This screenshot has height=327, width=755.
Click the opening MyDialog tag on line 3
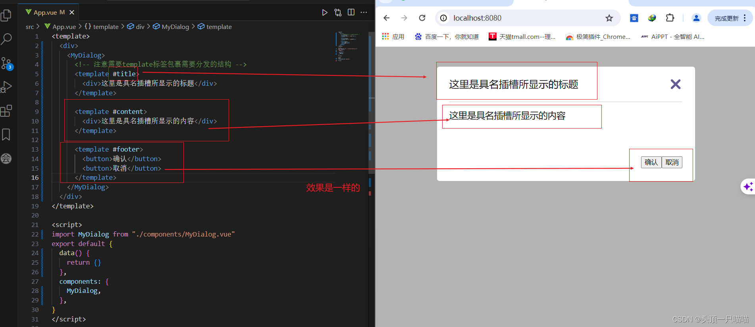click(x=86, y=55)
